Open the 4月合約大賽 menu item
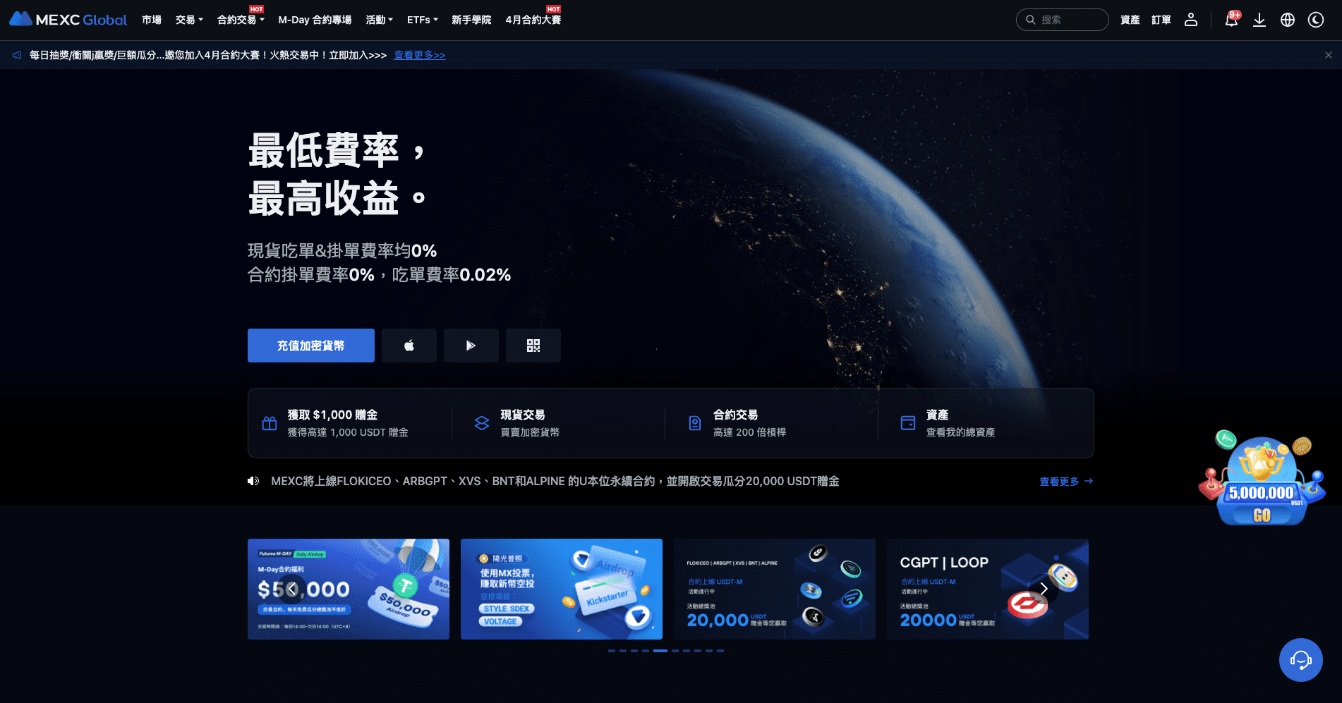Screen dimensions: 1342x703 [x=533, y=20]
